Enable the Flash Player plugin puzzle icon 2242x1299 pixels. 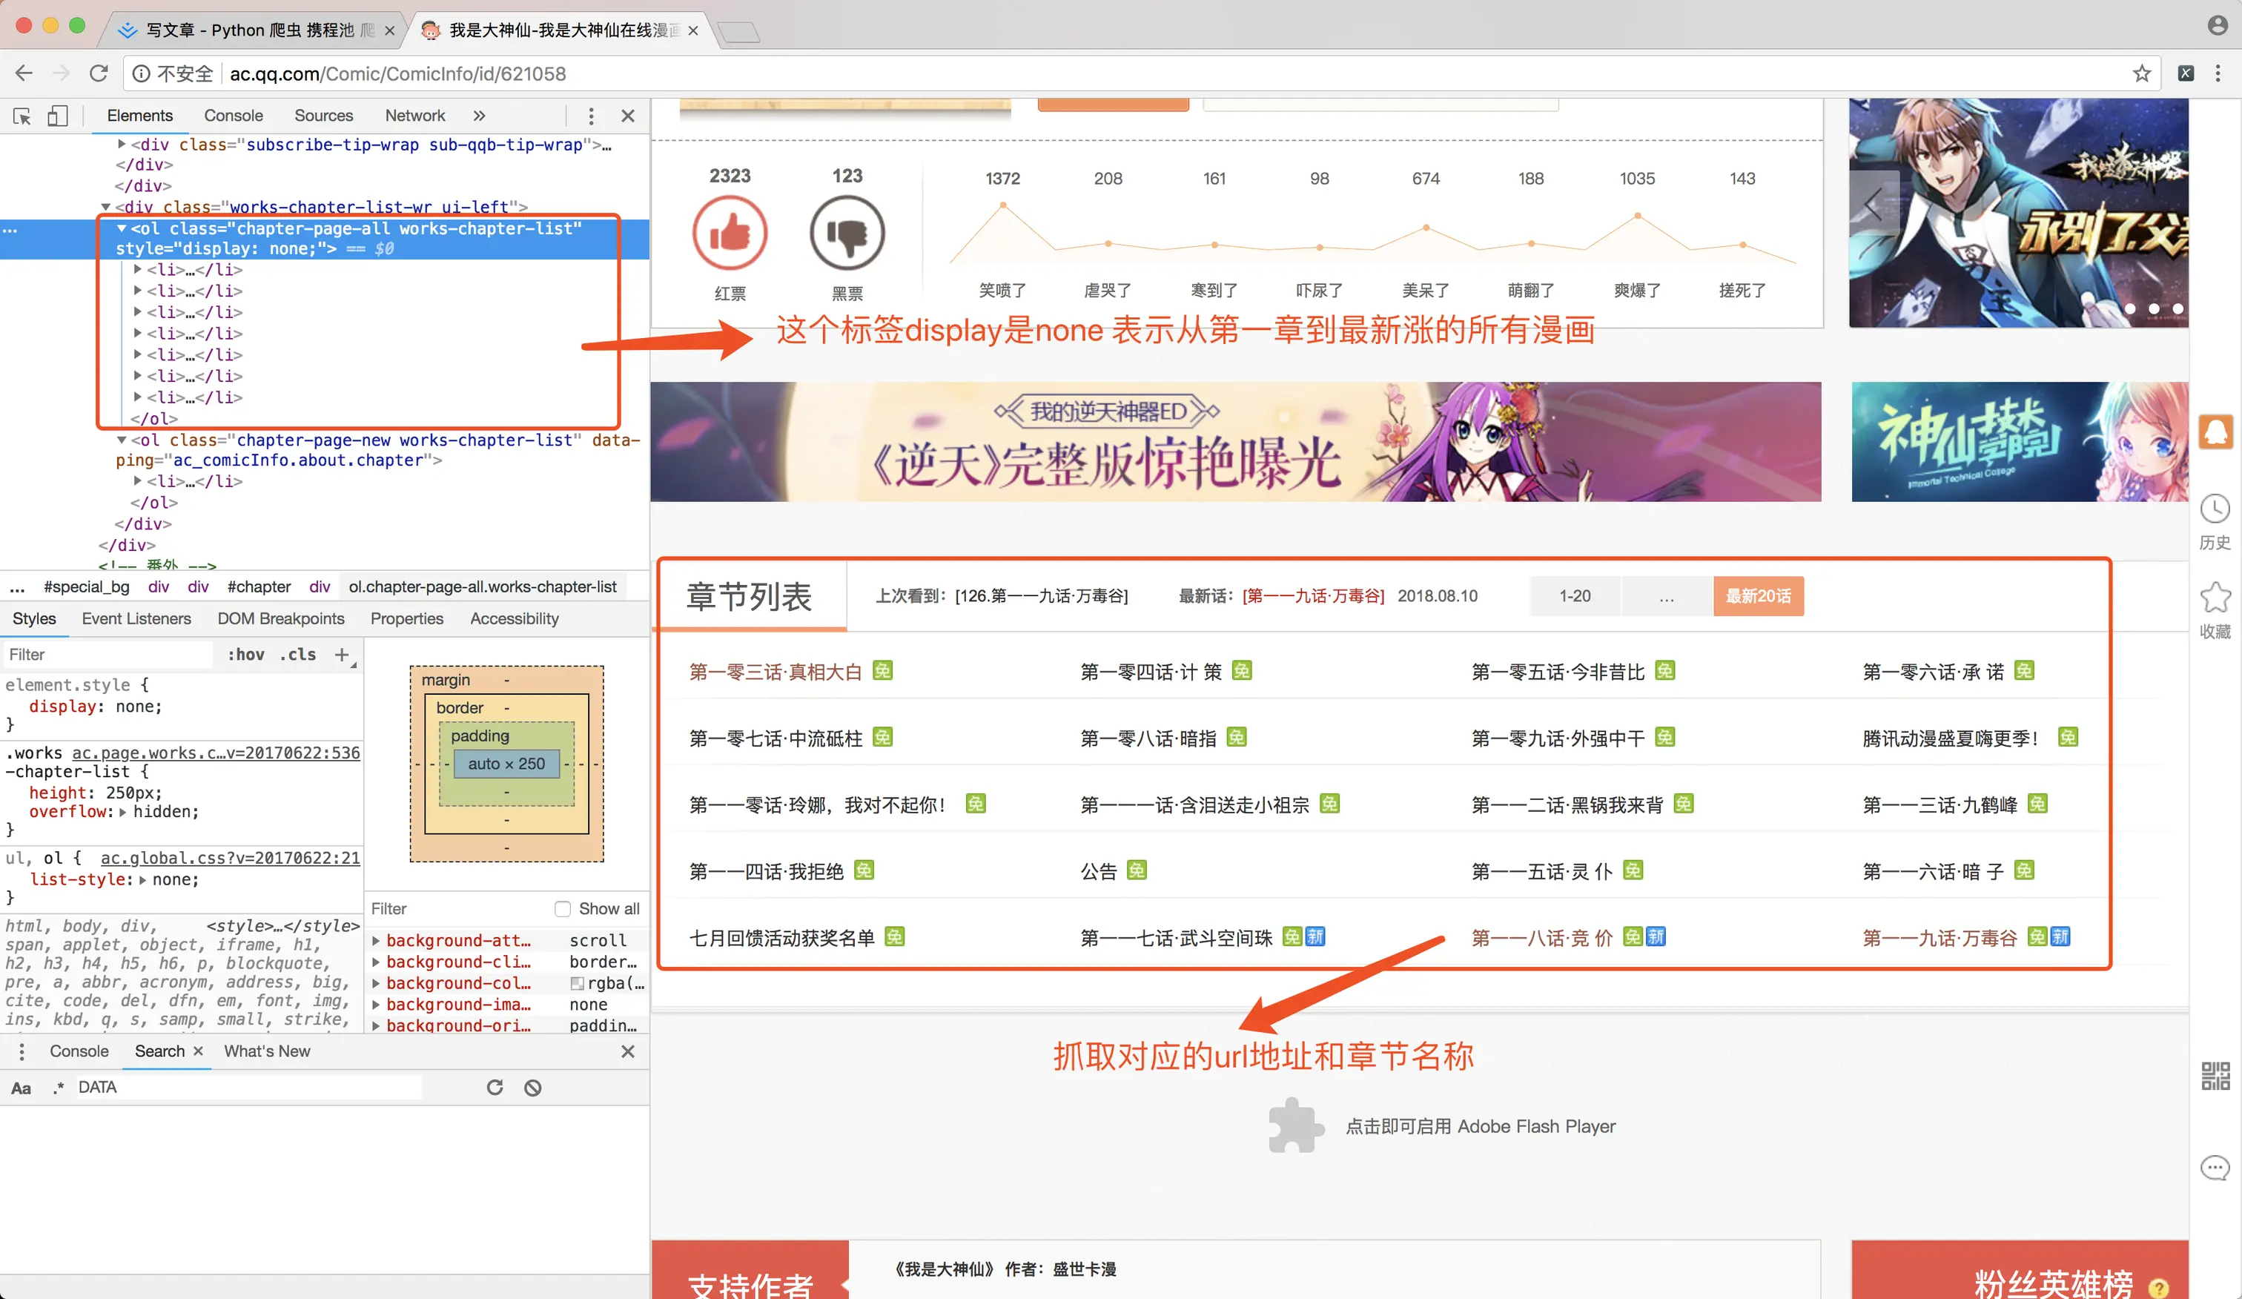(1295, 1126)
